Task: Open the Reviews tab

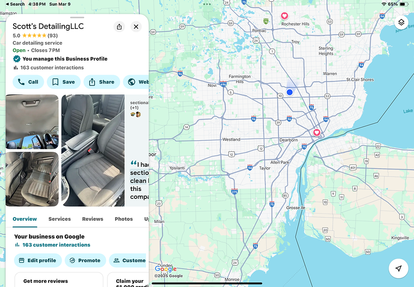Action: click(x=93, y=219)
